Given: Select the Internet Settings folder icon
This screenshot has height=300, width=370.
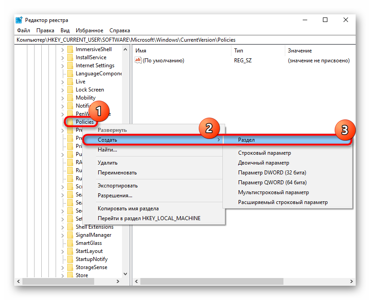Looking at the screenshot, I should (x=70, y=65).
